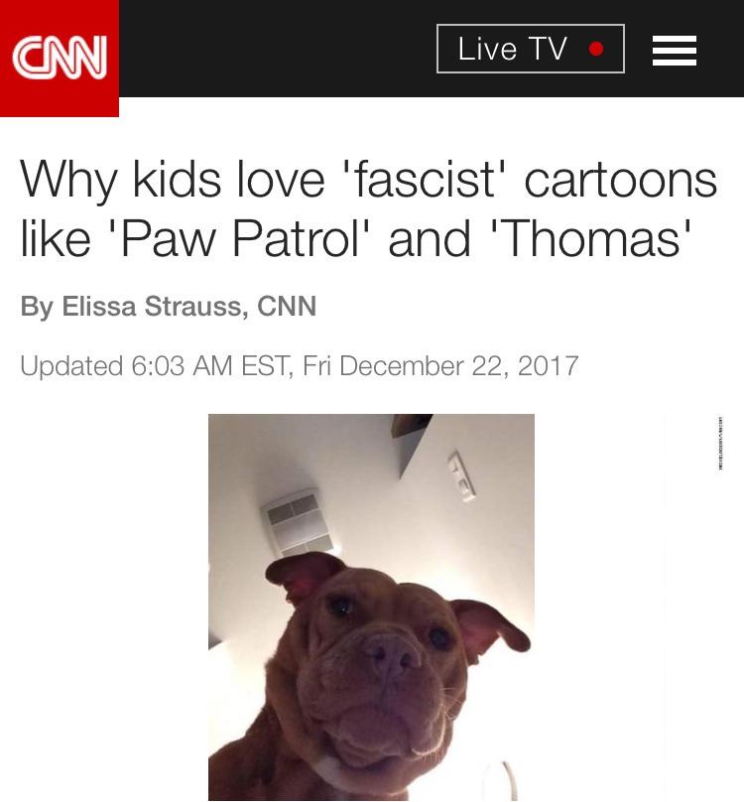Click 'CNN' in the byline
Viewport: 744px width, 802px height.
287,306
